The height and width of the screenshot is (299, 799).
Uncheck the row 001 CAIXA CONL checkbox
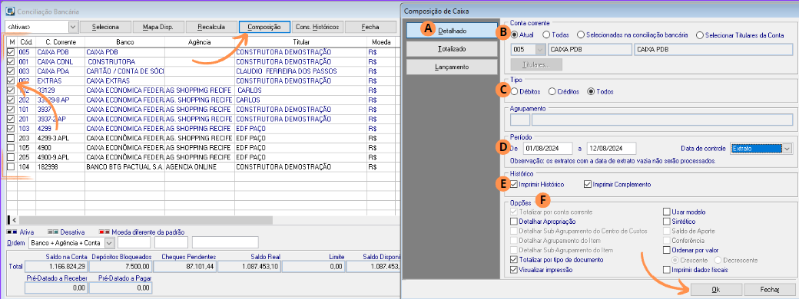[12, 61]
